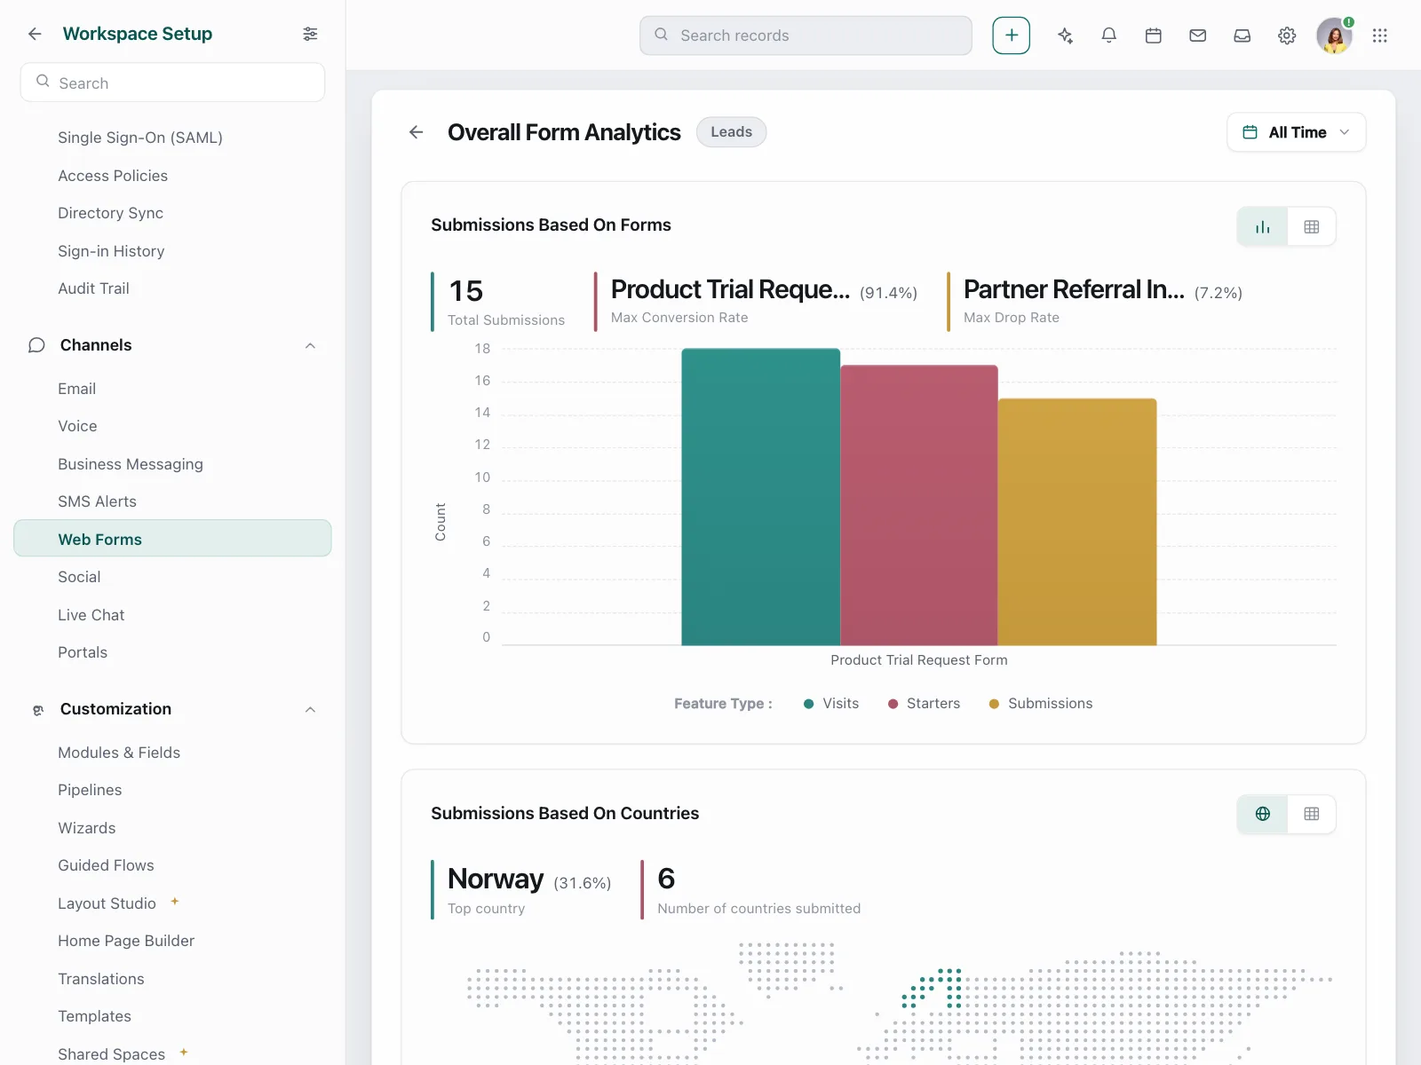Toggle Visits series in chart legend
The height and width of the screenshot is (1065, 1421).
[x=831, y=704]
